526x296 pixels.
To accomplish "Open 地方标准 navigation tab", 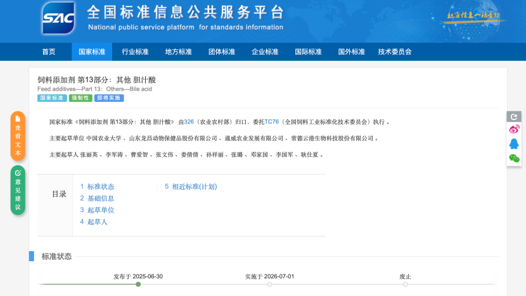I will coord(178,52).
